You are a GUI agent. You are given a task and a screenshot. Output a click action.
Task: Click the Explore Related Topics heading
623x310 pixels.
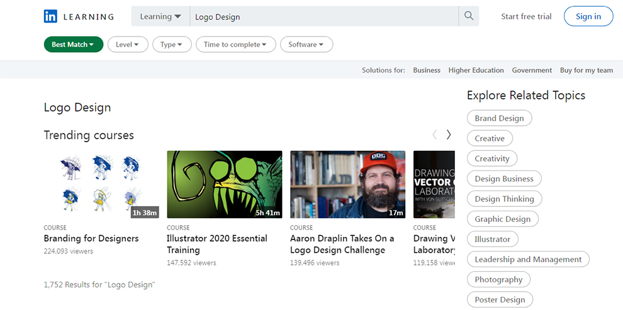526,95
